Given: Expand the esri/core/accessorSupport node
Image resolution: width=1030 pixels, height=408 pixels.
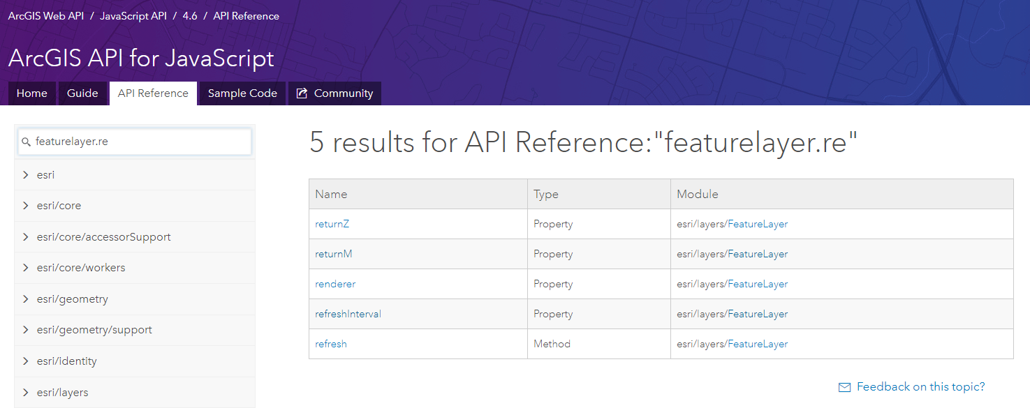Looking at the screenshot, I should 26,237.
